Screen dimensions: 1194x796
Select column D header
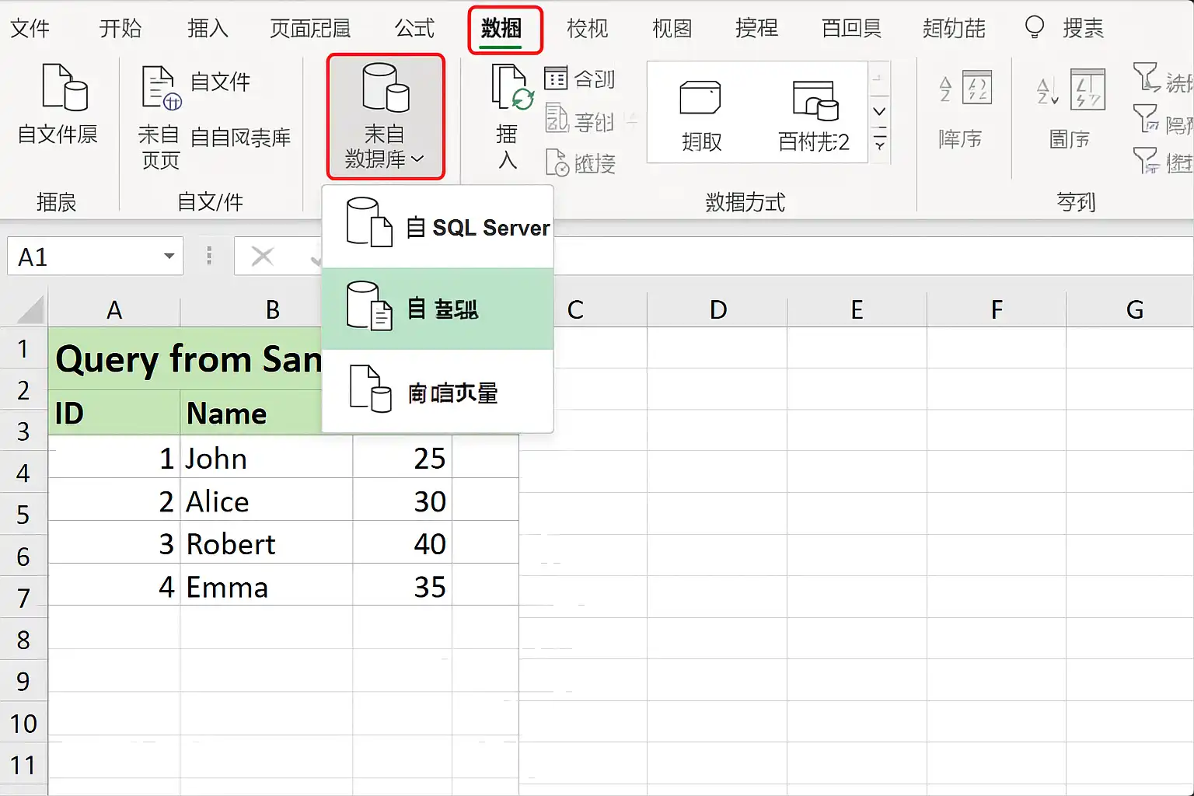(717, 309)
